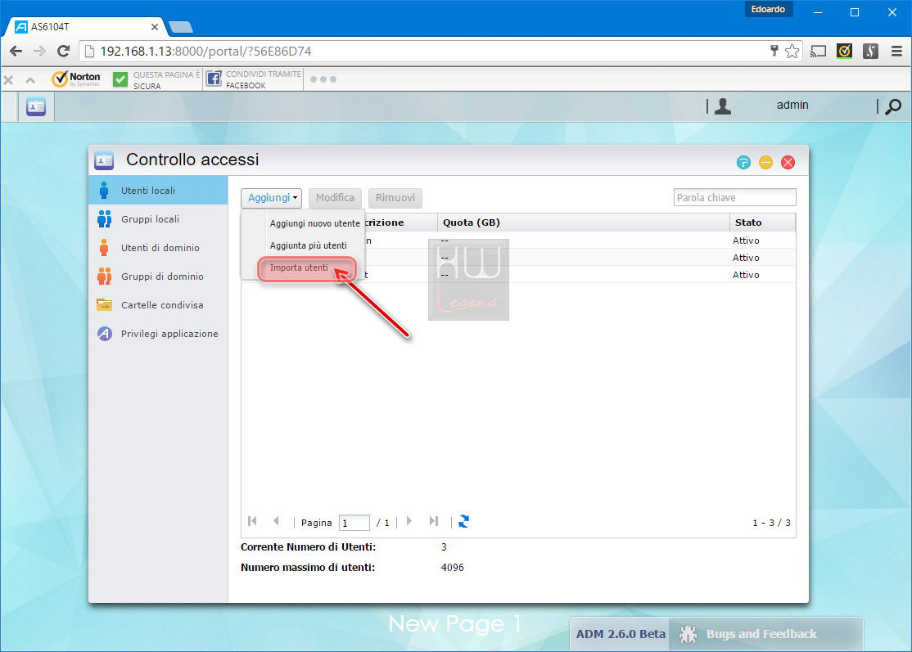Viewport: 912px width, 652px height.
Task: Open help in Controllo accessi window
Action: 743,163
